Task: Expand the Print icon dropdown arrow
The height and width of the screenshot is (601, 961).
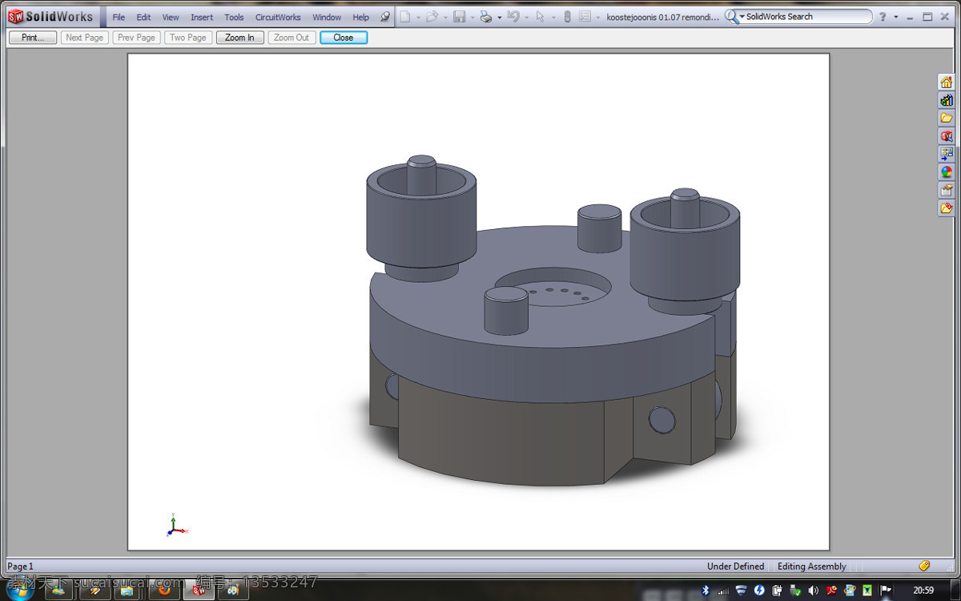Action: pos(499,17)
